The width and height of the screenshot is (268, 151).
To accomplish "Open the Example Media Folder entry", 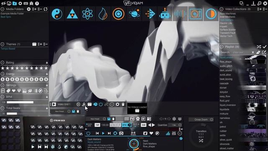I will 12,14.
